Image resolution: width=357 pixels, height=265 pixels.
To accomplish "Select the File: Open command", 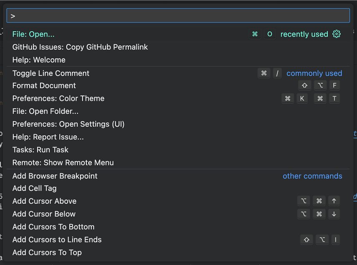I will (x=33, y=34).
